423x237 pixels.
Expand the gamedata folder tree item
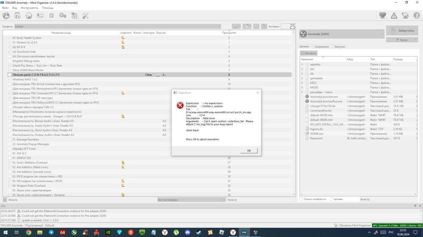(x=302, y=78)
